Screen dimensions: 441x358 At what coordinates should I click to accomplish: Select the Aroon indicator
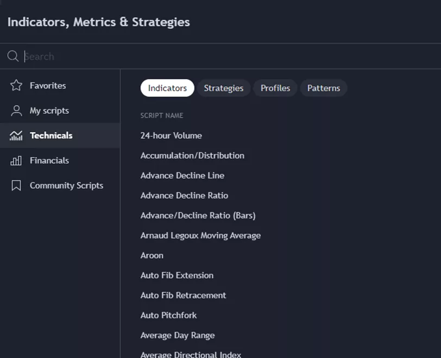pos(152,255)
